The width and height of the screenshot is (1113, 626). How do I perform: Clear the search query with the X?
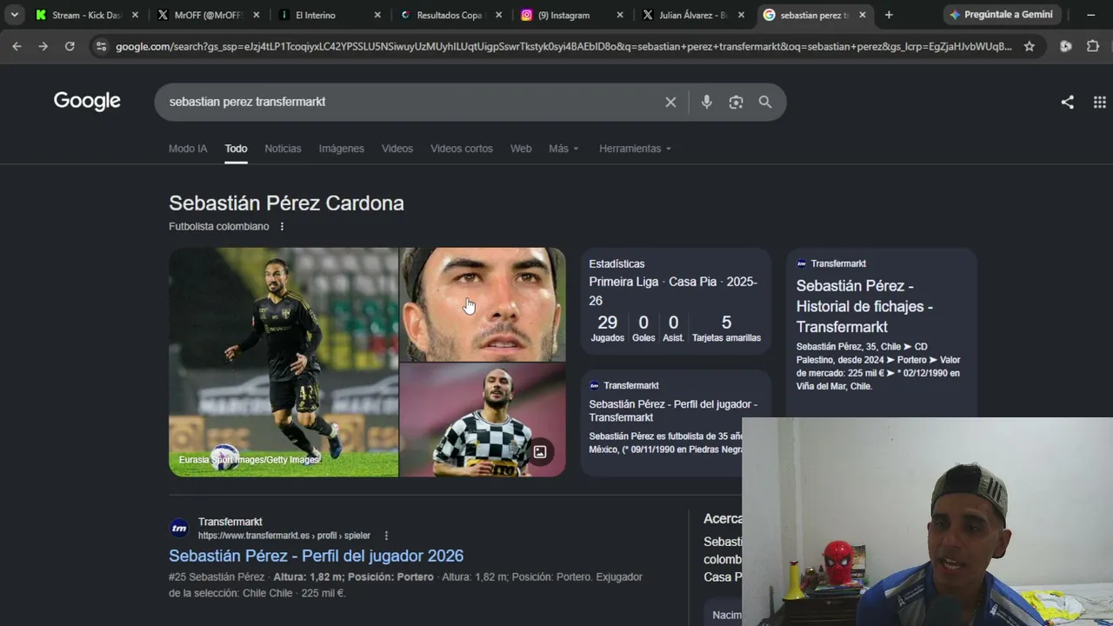point(670,102)
